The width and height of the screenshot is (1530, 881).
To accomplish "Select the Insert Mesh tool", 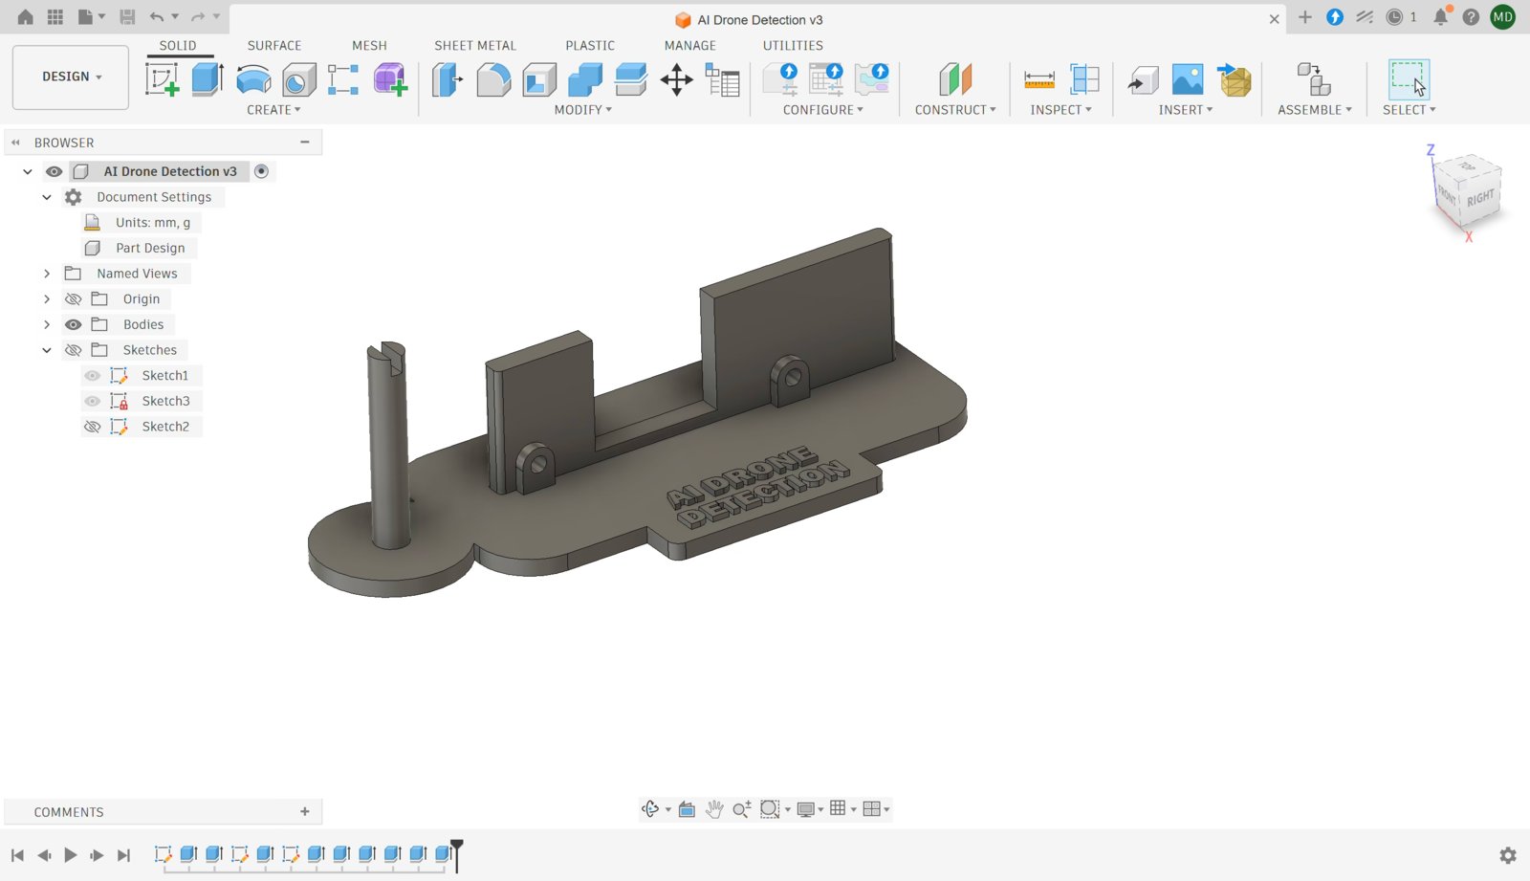I will pyautogui.click(x=1234, y=79).
